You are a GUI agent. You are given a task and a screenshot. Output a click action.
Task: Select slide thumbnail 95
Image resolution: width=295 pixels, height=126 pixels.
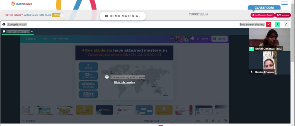pyautogui.click(x=84, y=110)
